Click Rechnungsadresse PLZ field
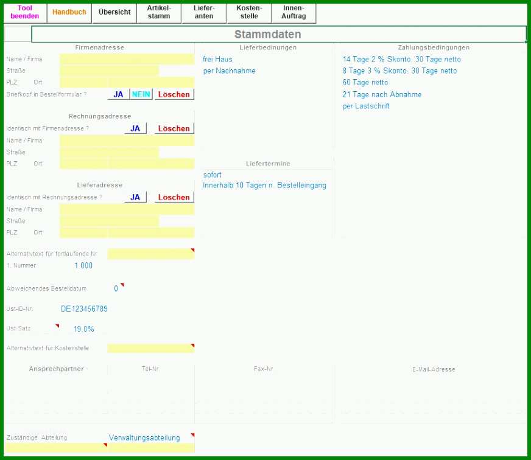The image size is (531, 460). coord(83,164)
